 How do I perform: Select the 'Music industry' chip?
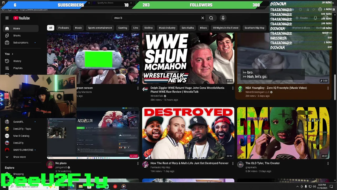tap(167, 28)
